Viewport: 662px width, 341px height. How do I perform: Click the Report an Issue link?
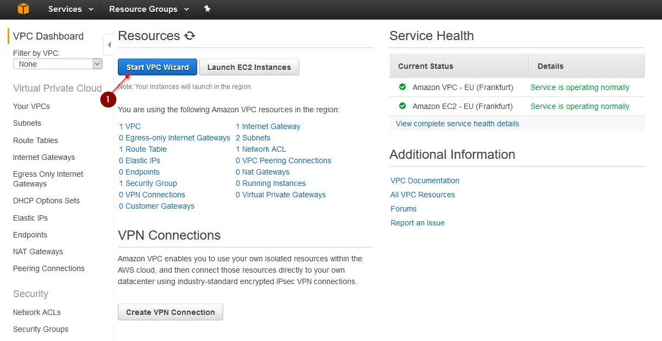[x=418, y=223]
